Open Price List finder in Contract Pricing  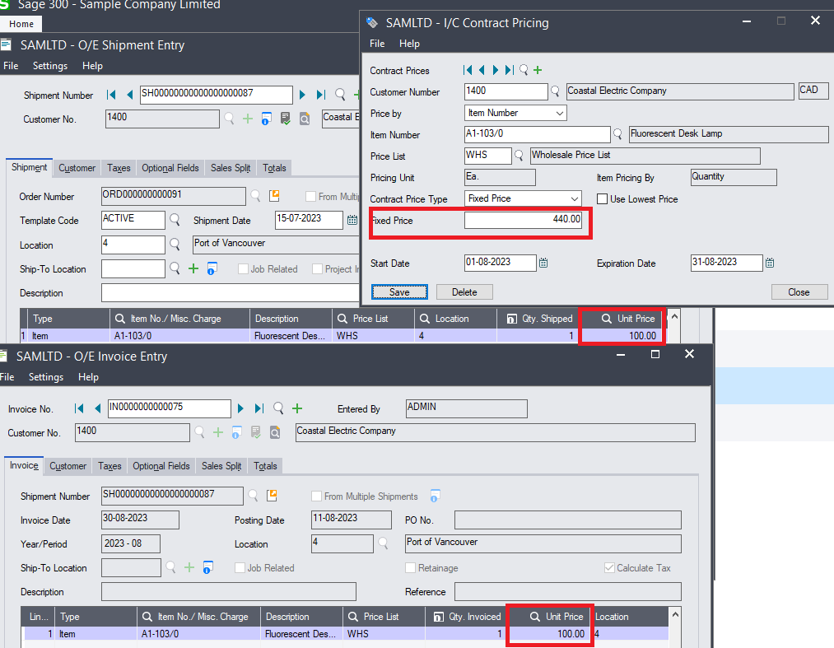(519, 156)
